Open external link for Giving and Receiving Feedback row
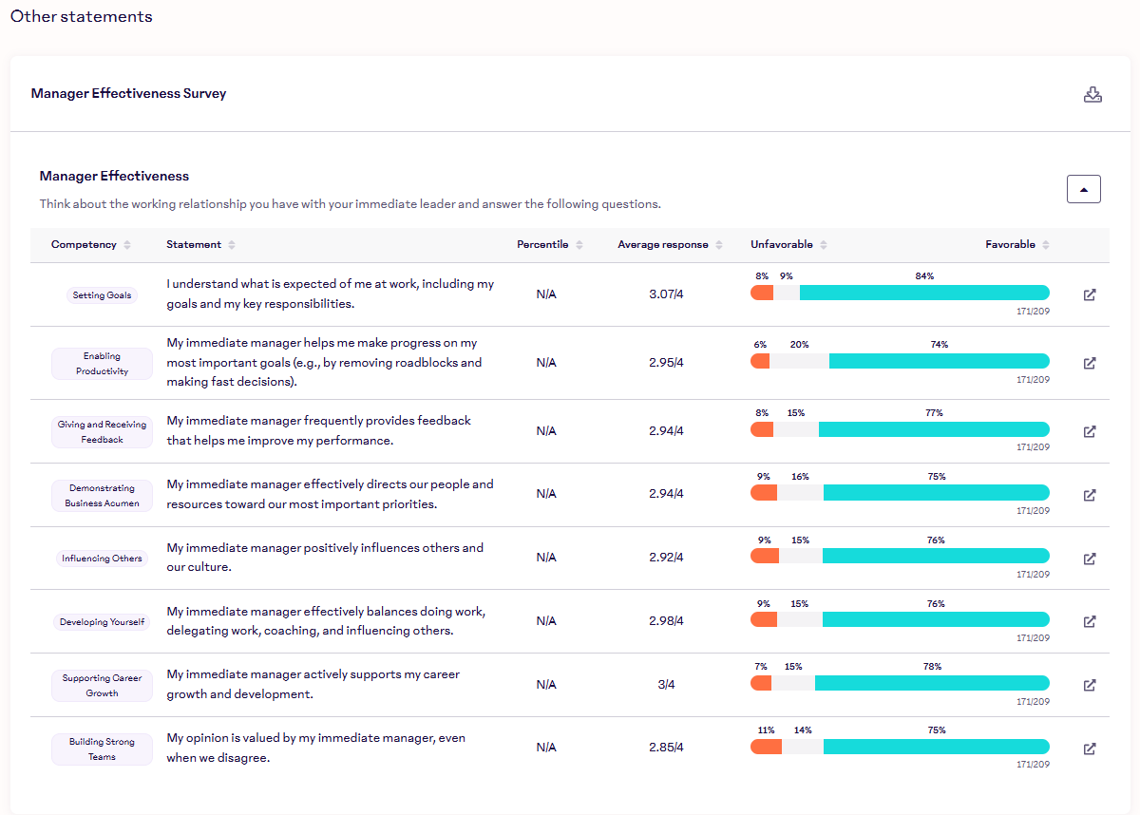The width and height of the screenshot is (1140, 815). point(1090,431)
